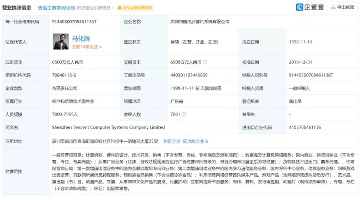Click the 经营范围 row label

[x=14, y=171]
